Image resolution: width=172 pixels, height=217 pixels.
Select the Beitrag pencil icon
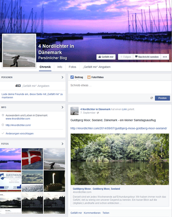72,77
